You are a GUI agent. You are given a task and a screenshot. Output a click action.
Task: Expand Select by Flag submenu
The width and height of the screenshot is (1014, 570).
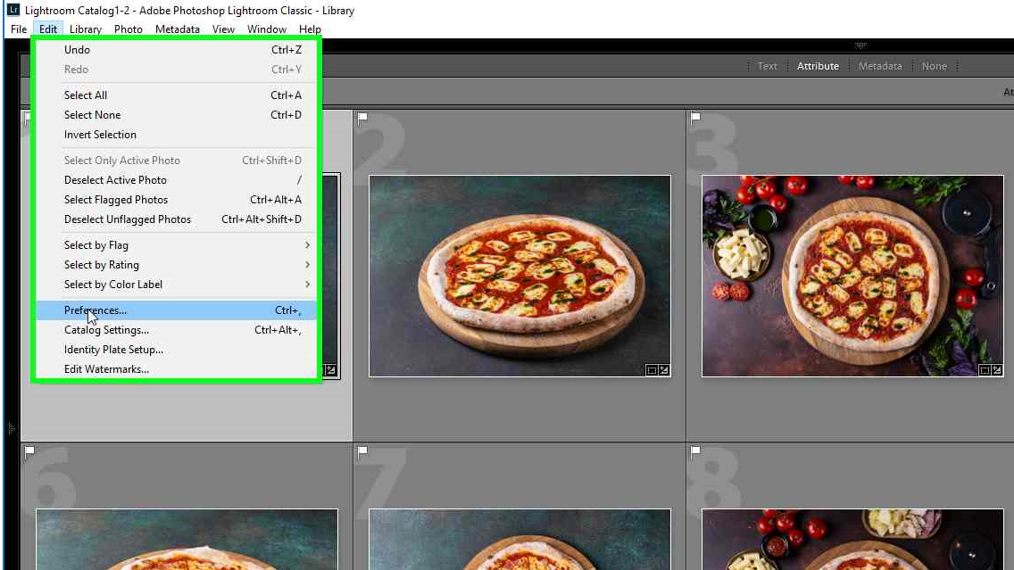coord(176,245)
